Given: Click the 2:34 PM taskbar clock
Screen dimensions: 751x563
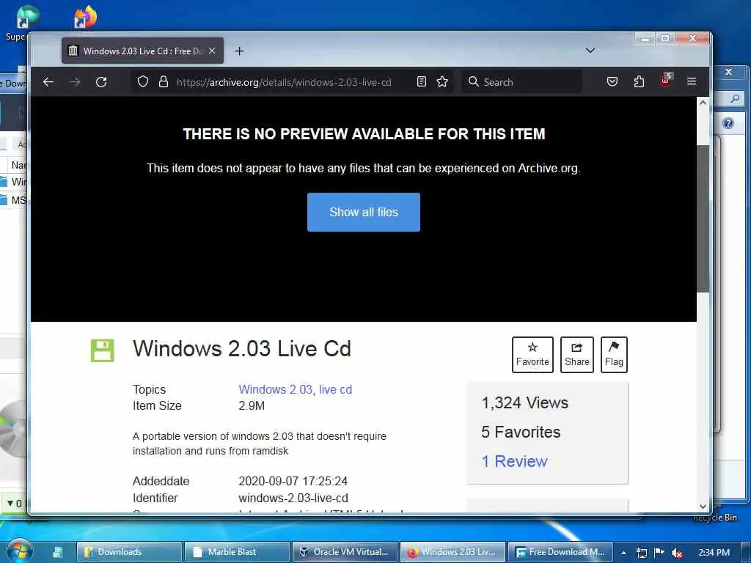Looking at the screenshot, I should 714,553.
